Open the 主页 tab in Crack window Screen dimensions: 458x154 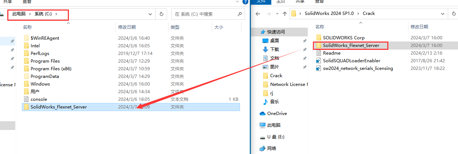pyautogui.click(x=280, y=1)
